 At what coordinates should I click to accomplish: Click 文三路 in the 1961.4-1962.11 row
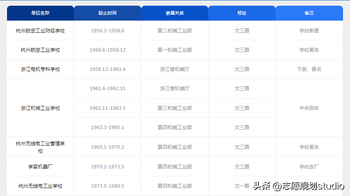[x=242, y=88]
